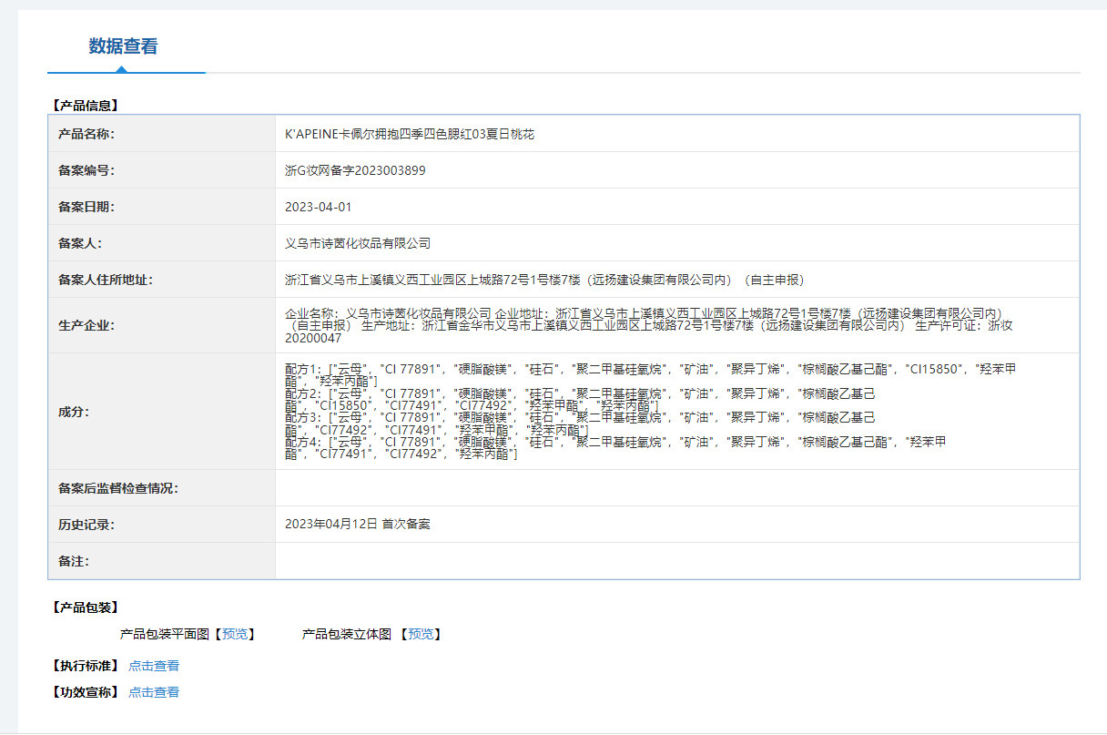The image size is (1107, 735).
Task: Click the 备注 row label
Action: click(74, 561)
